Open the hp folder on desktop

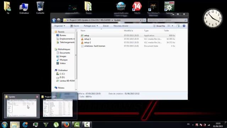click(7, 7)
